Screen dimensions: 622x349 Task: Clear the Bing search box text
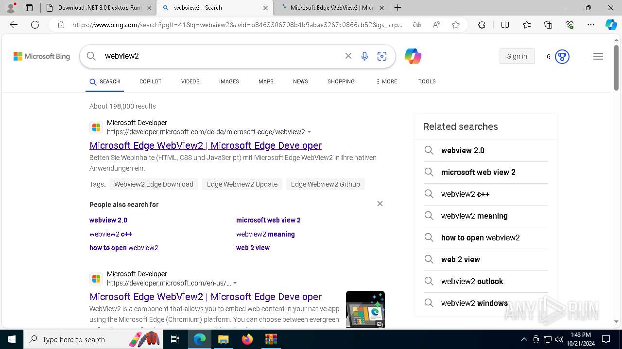[x=348, y=56]
